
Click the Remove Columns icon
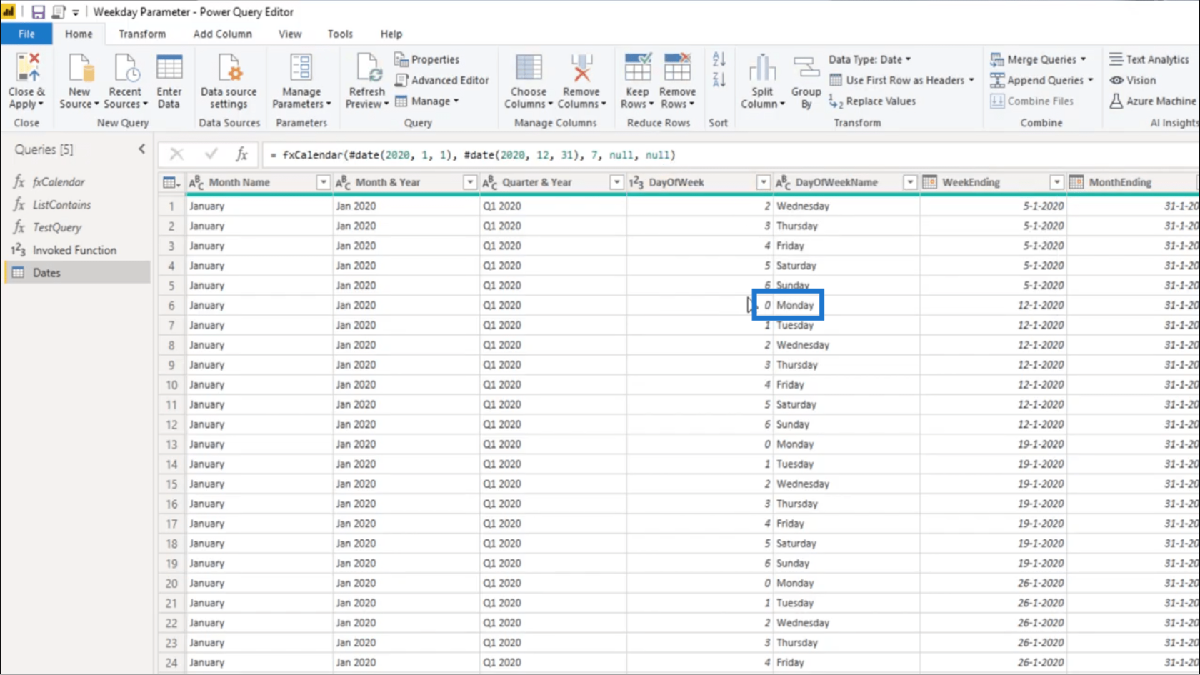581,69
